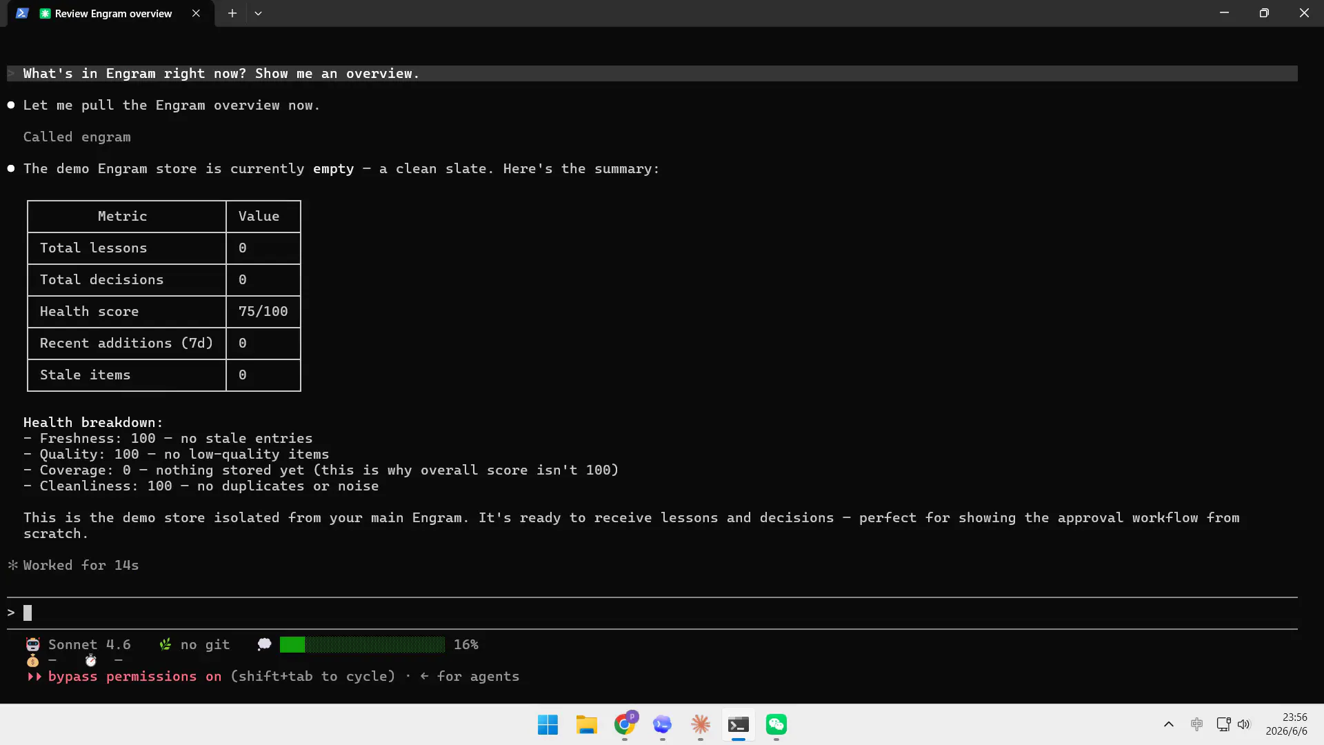Click the 'Cleanliness: 100' breakdown line
This screenshot has width=1324, height=745.
coord(201,486)
